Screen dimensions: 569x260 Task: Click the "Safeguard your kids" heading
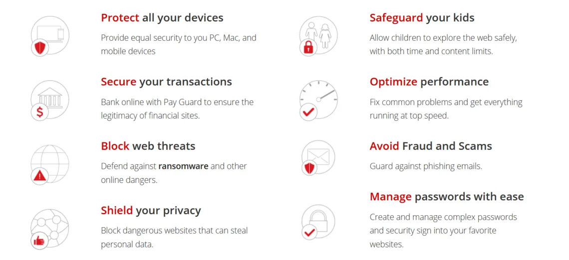(422, 18)
